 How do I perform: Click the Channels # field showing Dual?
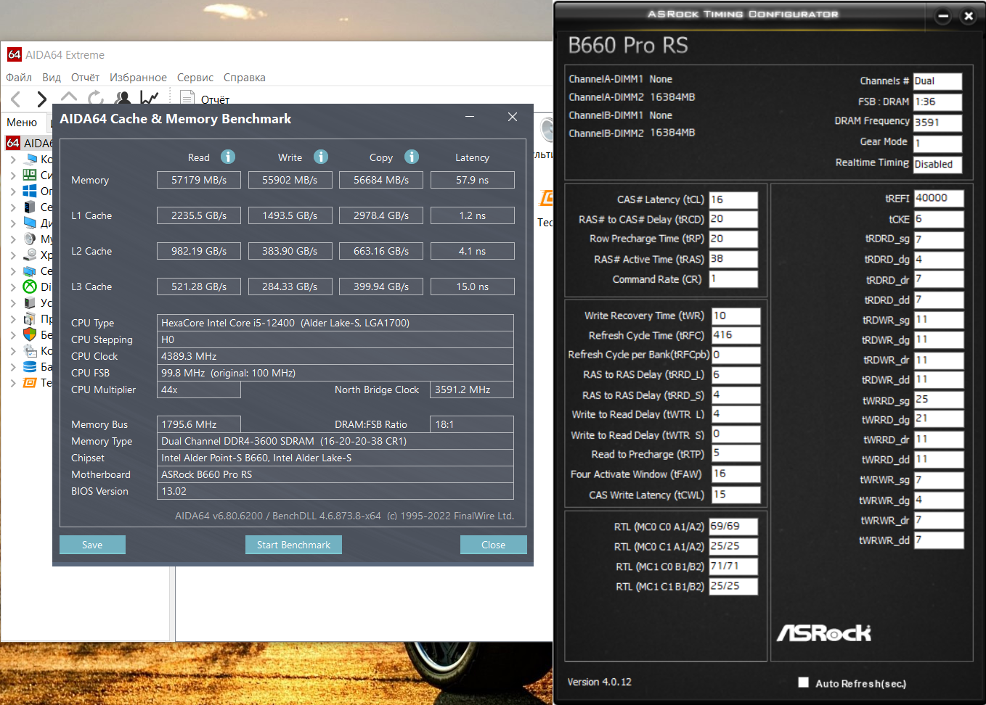938,81
